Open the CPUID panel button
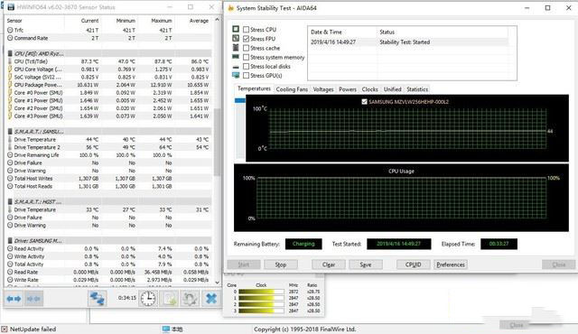 (414, 264)
